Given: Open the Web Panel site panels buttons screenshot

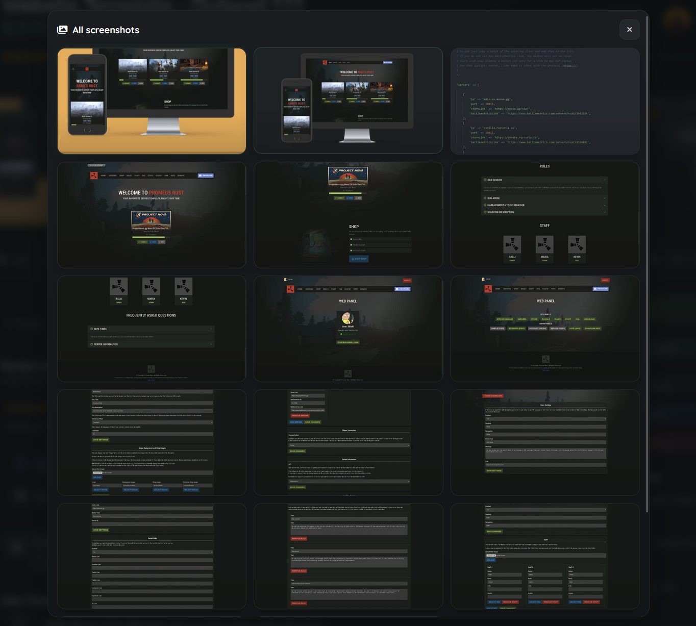Looking at the screenshot, I should click(x=544, y=329).
